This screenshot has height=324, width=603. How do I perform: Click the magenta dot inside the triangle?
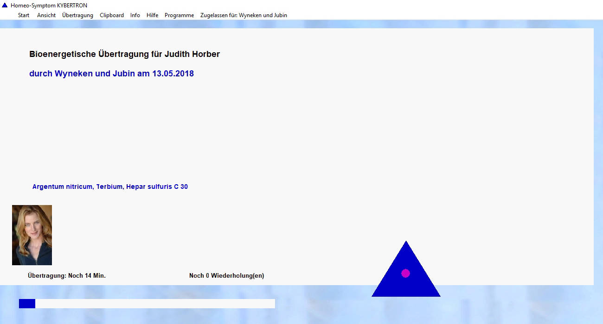click(405, 273)
